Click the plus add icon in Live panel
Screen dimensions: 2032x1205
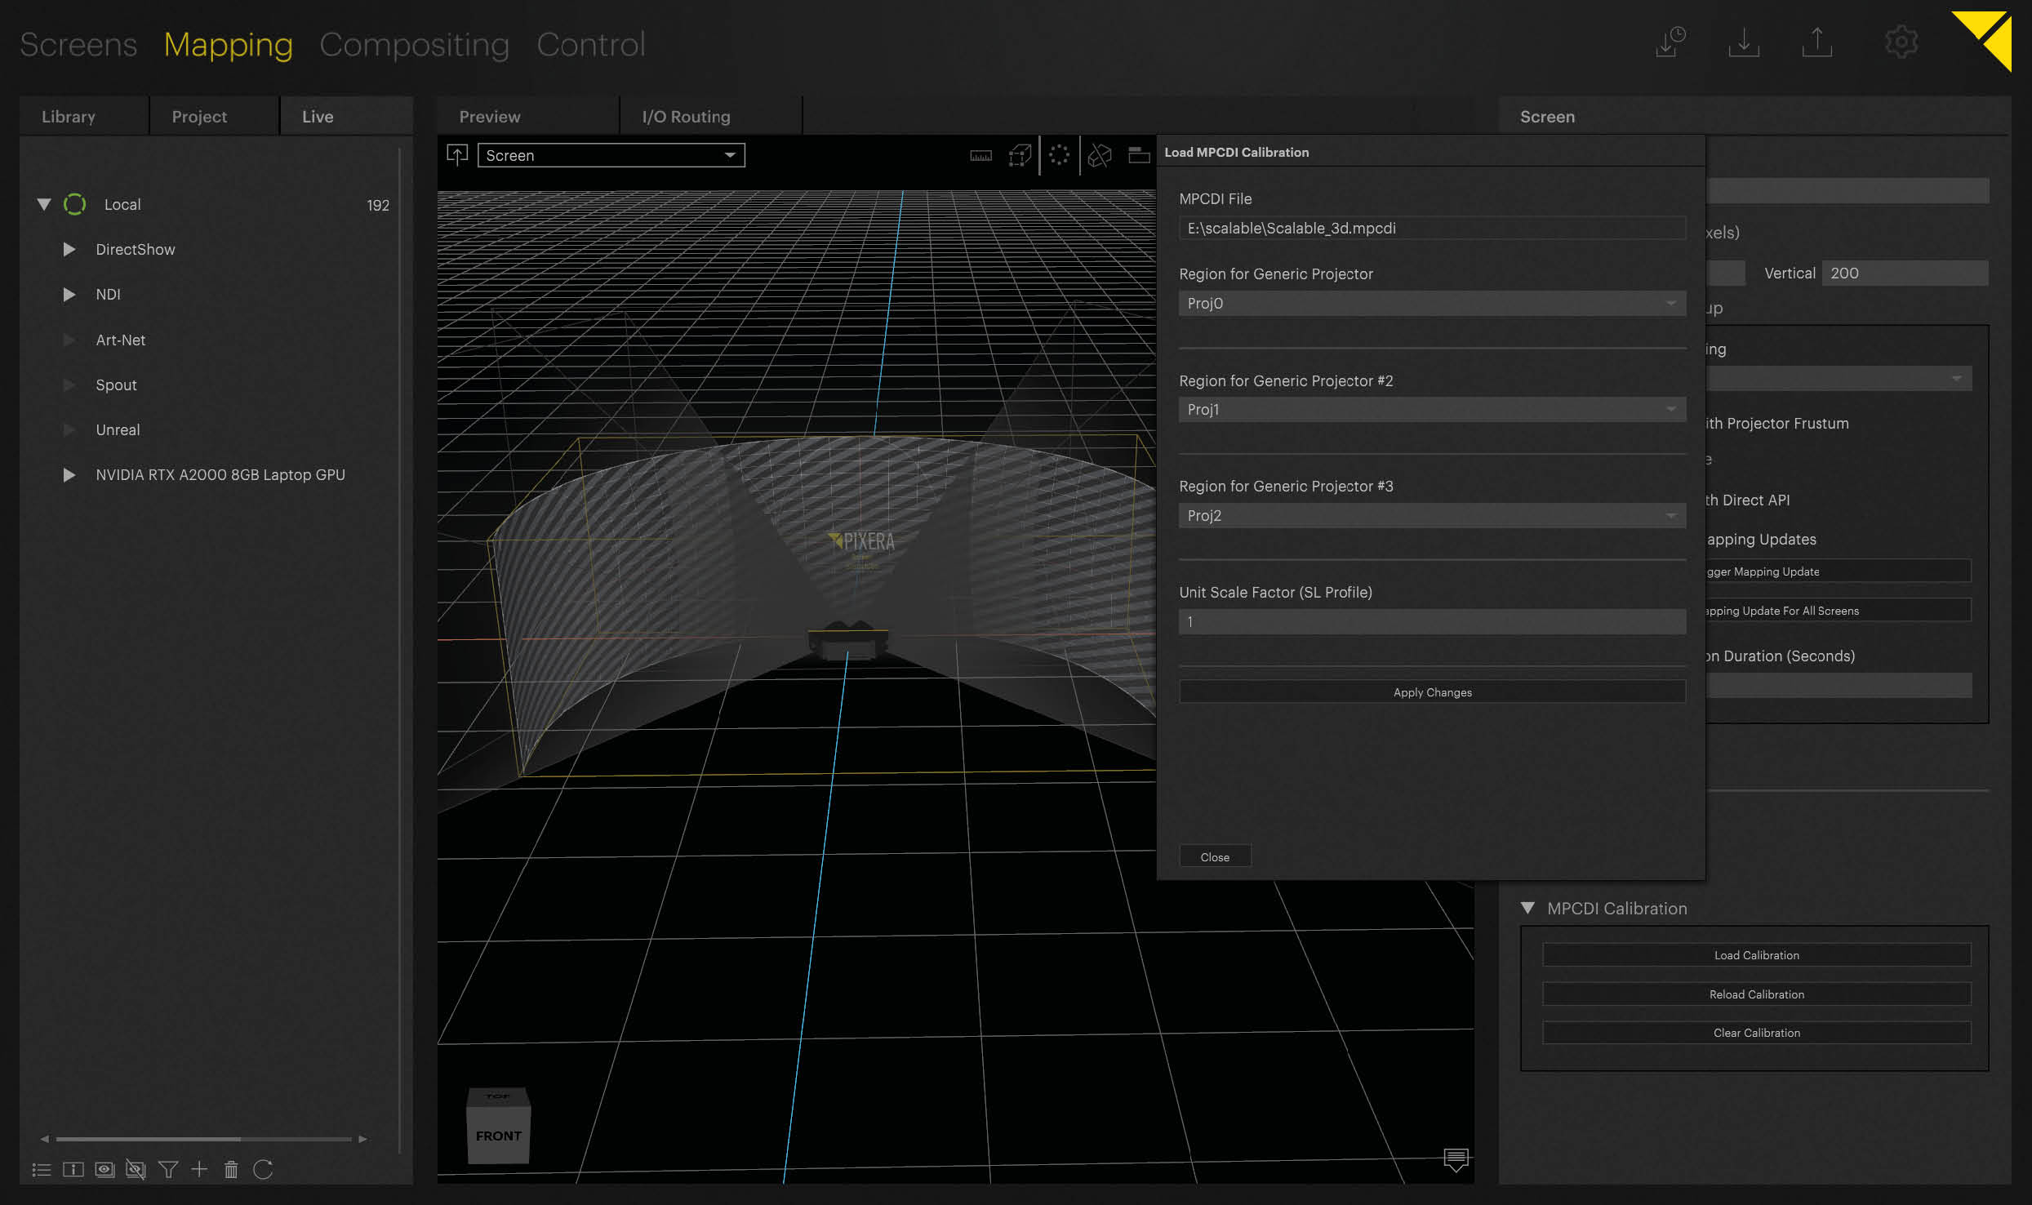click(199, 1169)
